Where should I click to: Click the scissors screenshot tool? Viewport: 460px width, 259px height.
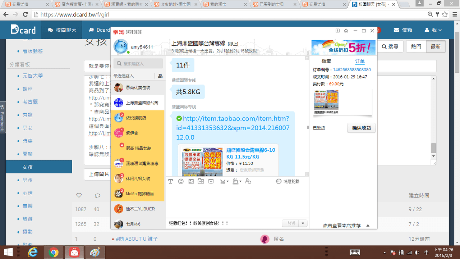pos(223,182)
